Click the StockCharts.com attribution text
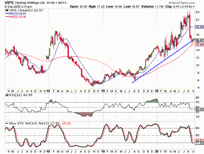 click(x=182, y=3)
